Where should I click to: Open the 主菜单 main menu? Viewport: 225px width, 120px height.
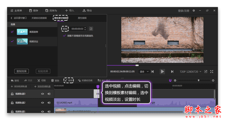click(x=16, y=11)
